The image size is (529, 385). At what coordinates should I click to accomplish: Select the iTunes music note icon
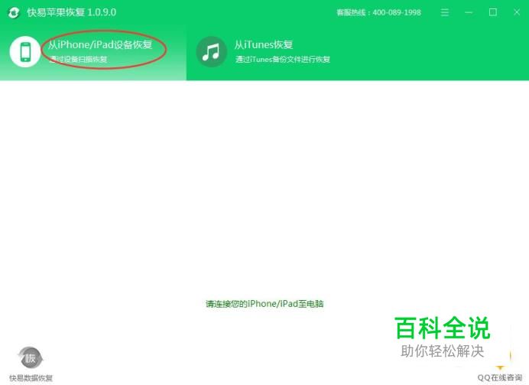[x=211, y=52]
